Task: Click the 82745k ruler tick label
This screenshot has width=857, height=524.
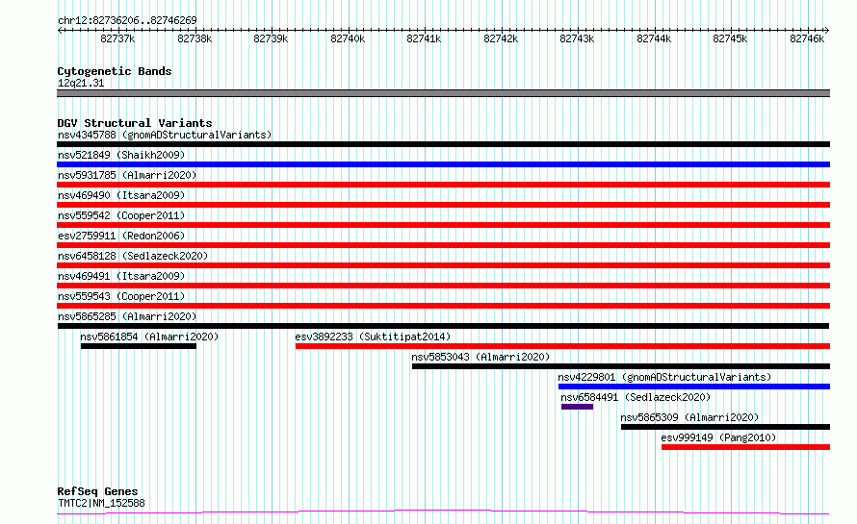Action: 730,38
